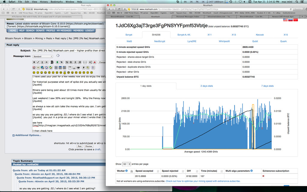The image size is (307, 192).
Task: Click the share icon in the NiceHash window
Action: [119, 9]
